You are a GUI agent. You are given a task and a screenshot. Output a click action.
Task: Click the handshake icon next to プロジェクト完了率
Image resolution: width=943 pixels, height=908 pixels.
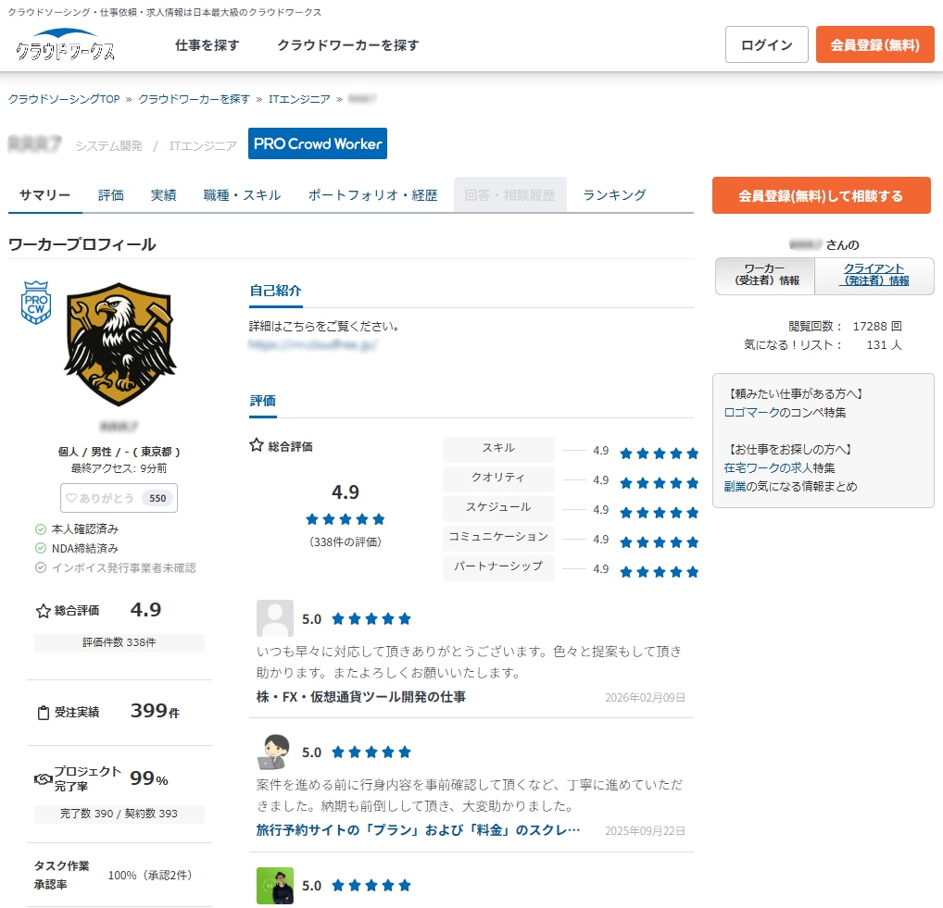pos(43,779)
